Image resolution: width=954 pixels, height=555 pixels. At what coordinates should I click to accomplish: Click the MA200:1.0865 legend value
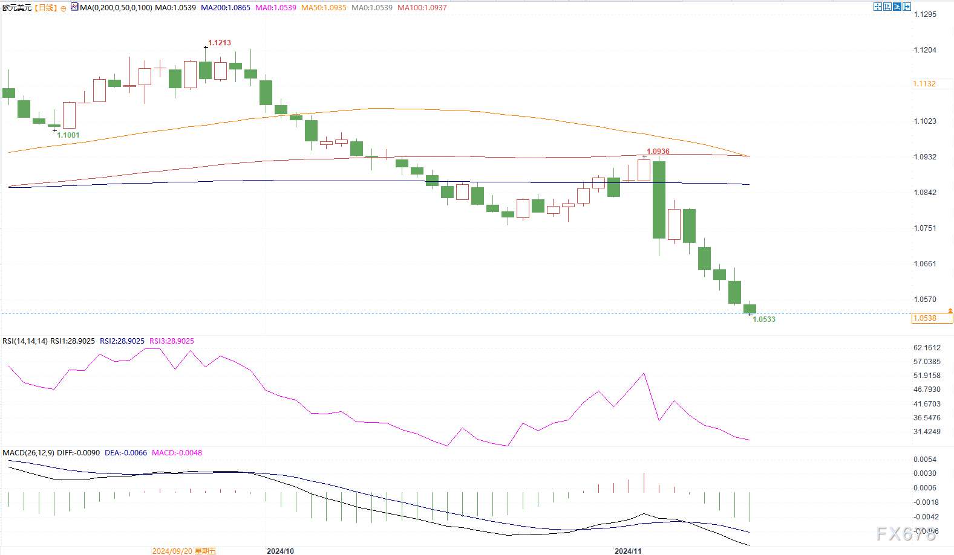pyautogui.click(x=225, y=8)
